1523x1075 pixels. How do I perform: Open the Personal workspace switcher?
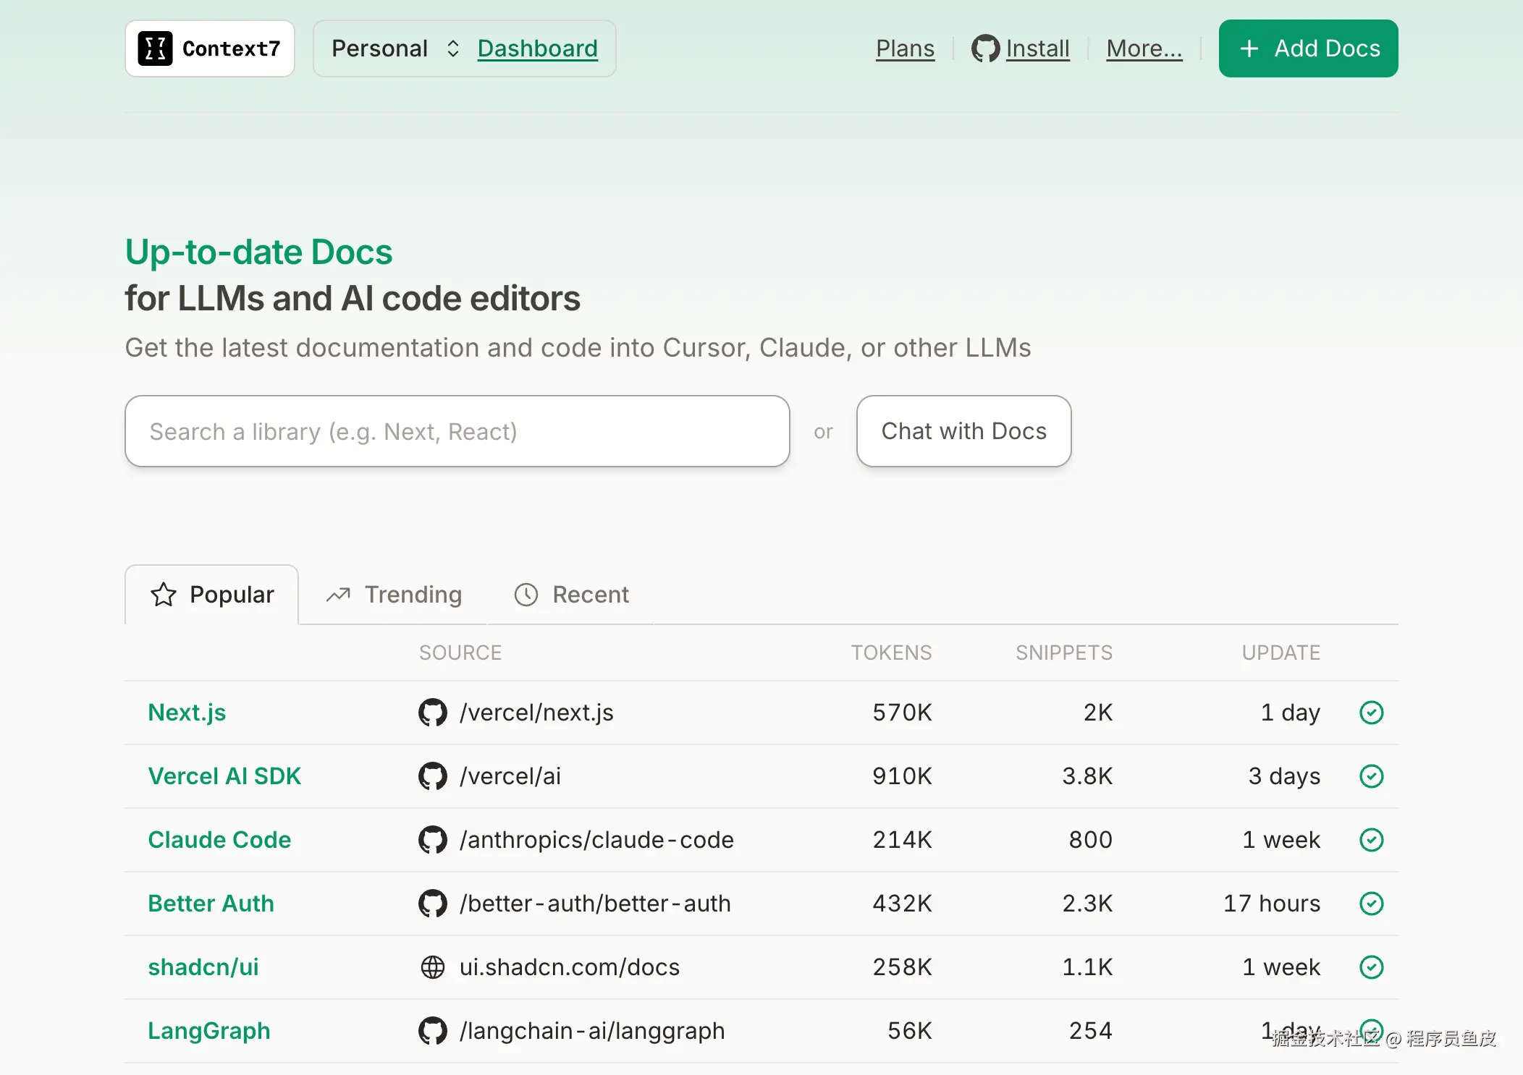(395, 48)
